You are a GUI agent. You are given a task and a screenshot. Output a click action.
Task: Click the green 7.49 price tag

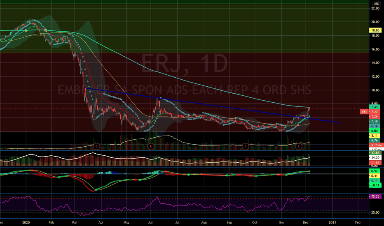(x=375, y=107)
